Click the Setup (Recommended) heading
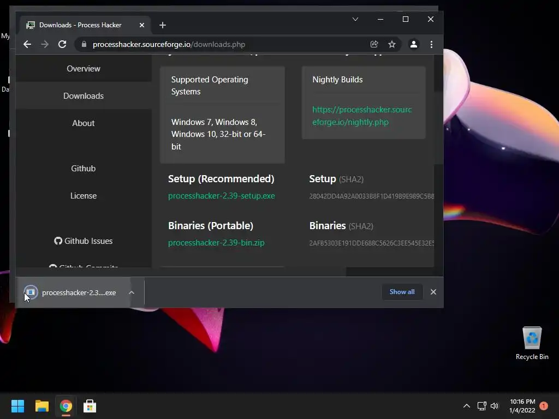The image size is (559, 419). (x=221, y=178)
